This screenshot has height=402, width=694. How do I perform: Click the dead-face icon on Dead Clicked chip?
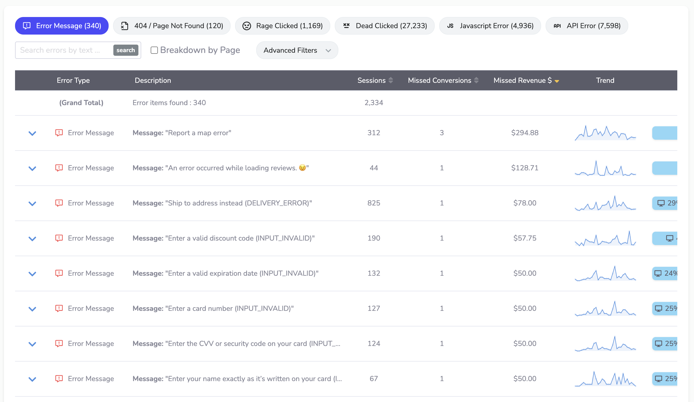346,26
